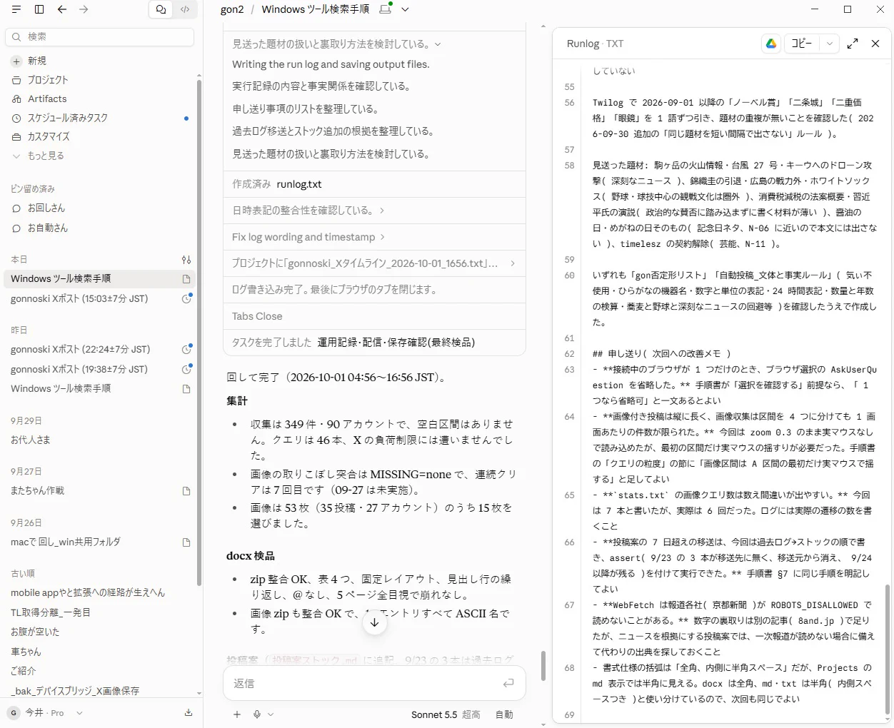Click clock icon on 22:24±7分 chat row
894x728 pixels.
tap(186, 350)
